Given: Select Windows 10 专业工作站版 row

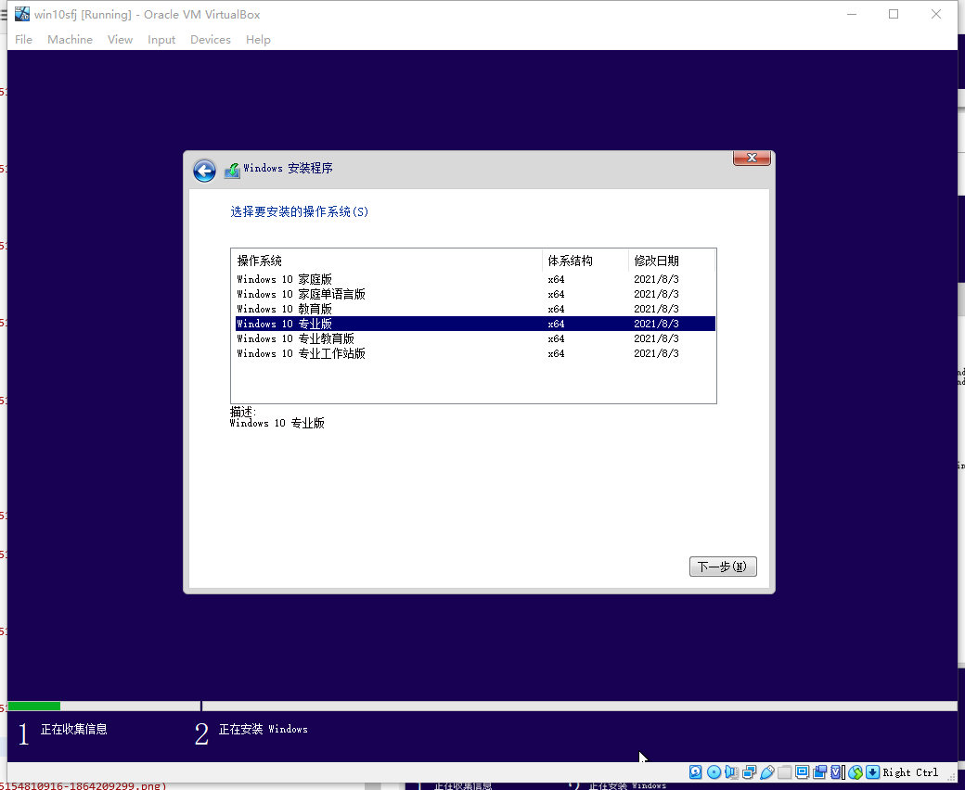Looking at the screenshot, I should [x=475, y=353].
